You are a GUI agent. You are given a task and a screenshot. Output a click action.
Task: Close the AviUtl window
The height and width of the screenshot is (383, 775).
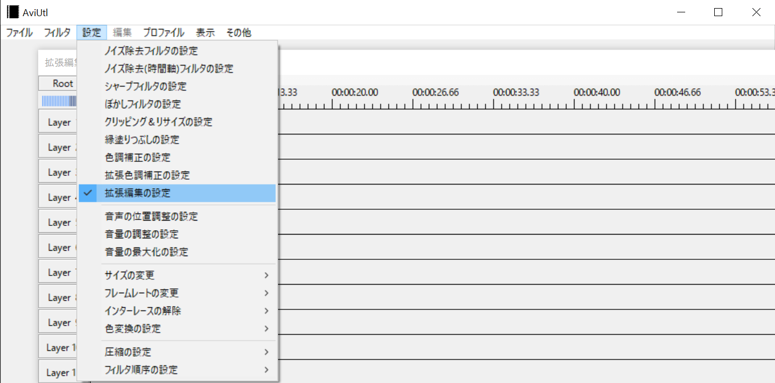(756, 12)
